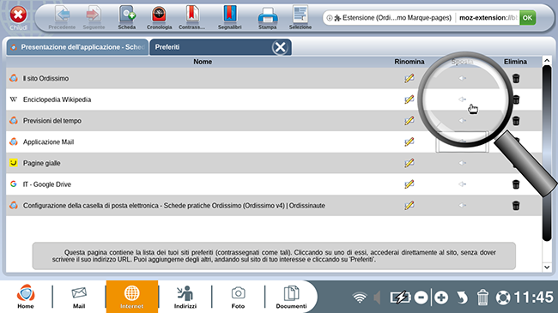Zoom in with the plus icon
This screenshot has width=558, height=313.
pyautogui.click(x=441, y=298)
